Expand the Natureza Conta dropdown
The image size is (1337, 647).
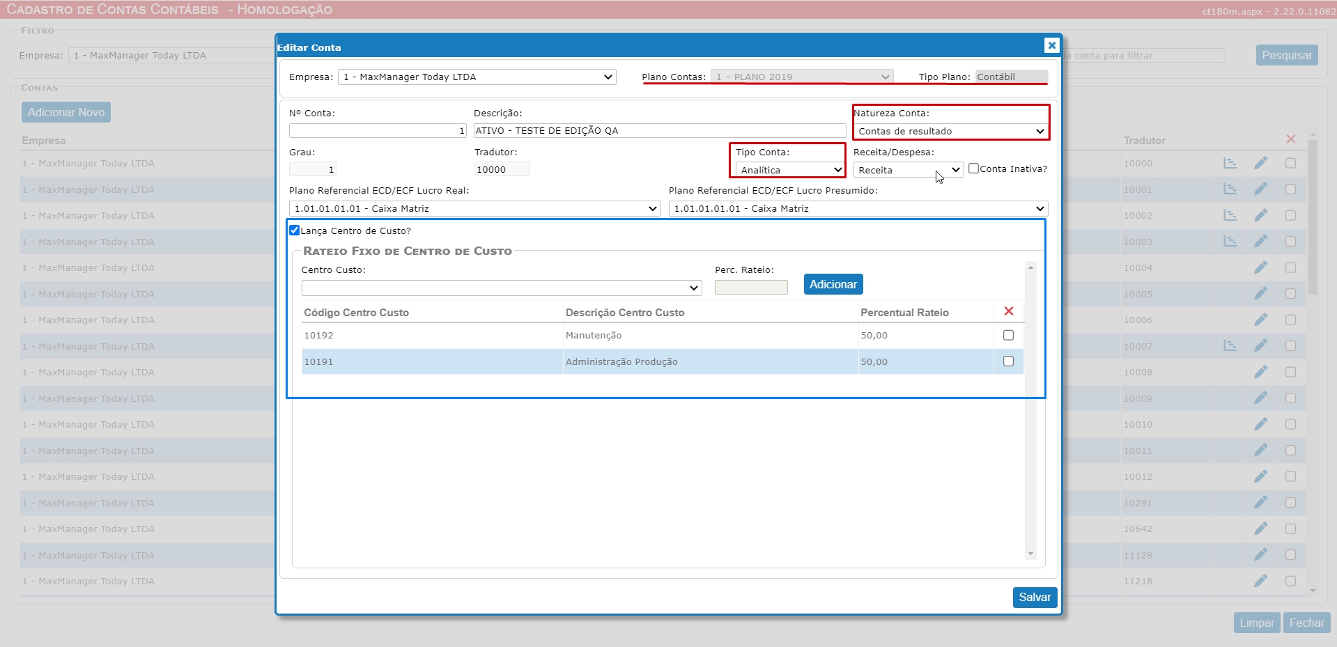[x=951, y=131]
